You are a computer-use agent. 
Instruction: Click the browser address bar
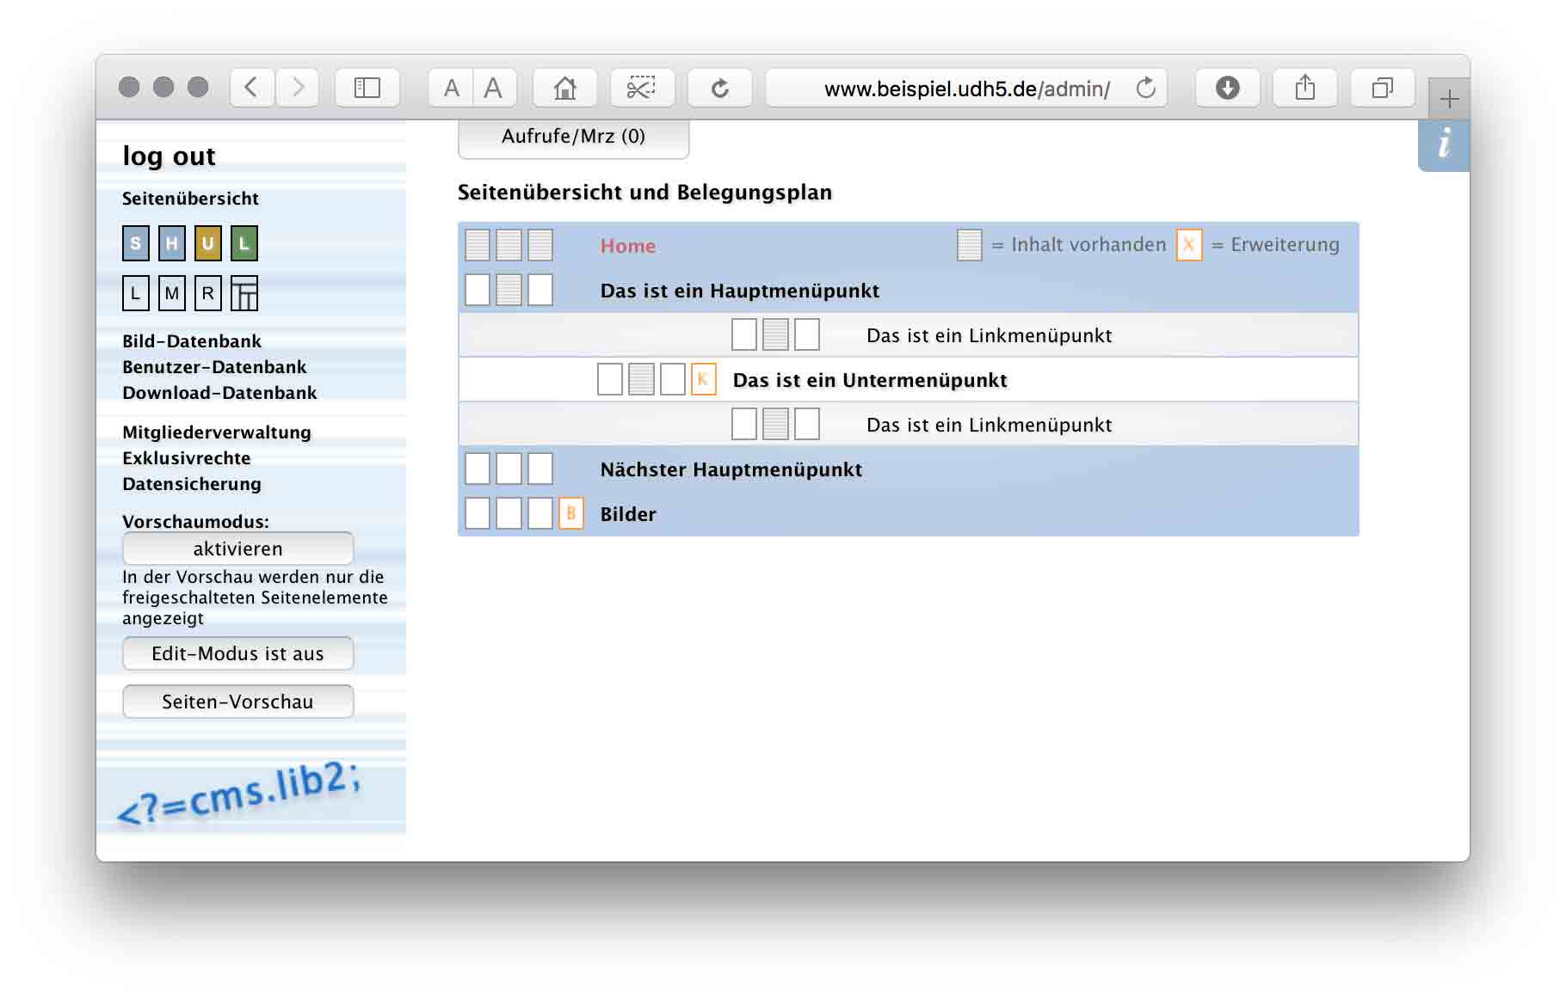(965, 89)
